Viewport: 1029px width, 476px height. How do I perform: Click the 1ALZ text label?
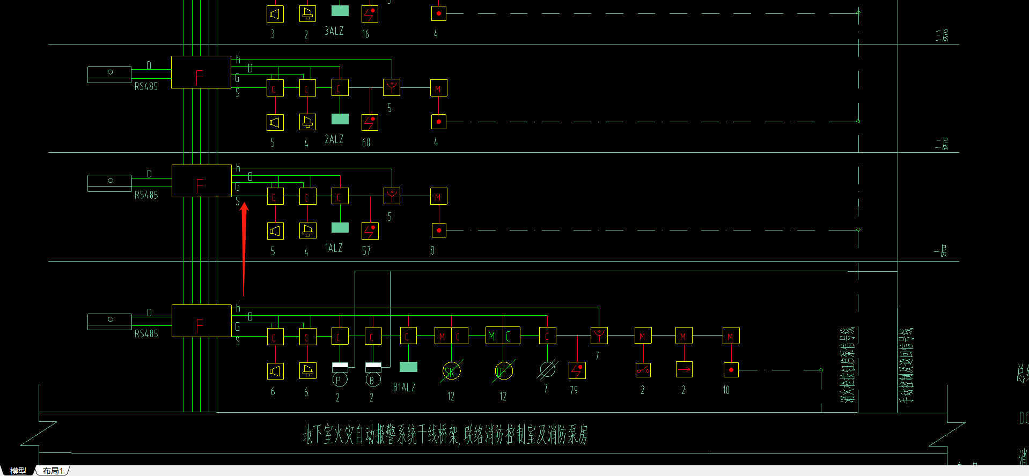point(334,248)
